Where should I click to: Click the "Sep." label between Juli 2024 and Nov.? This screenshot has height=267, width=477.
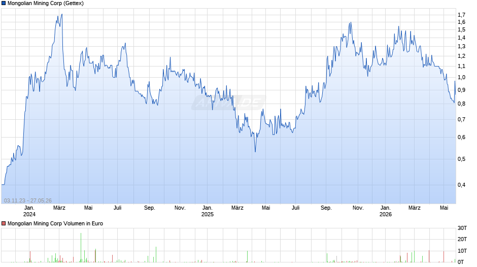149,208
